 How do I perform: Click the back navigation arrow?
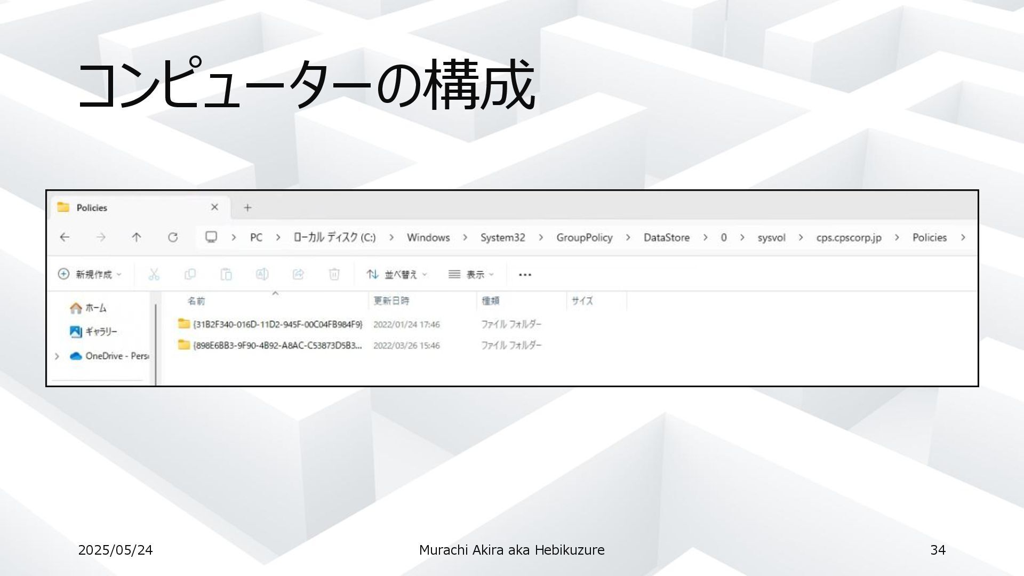[x=65, y=237]
